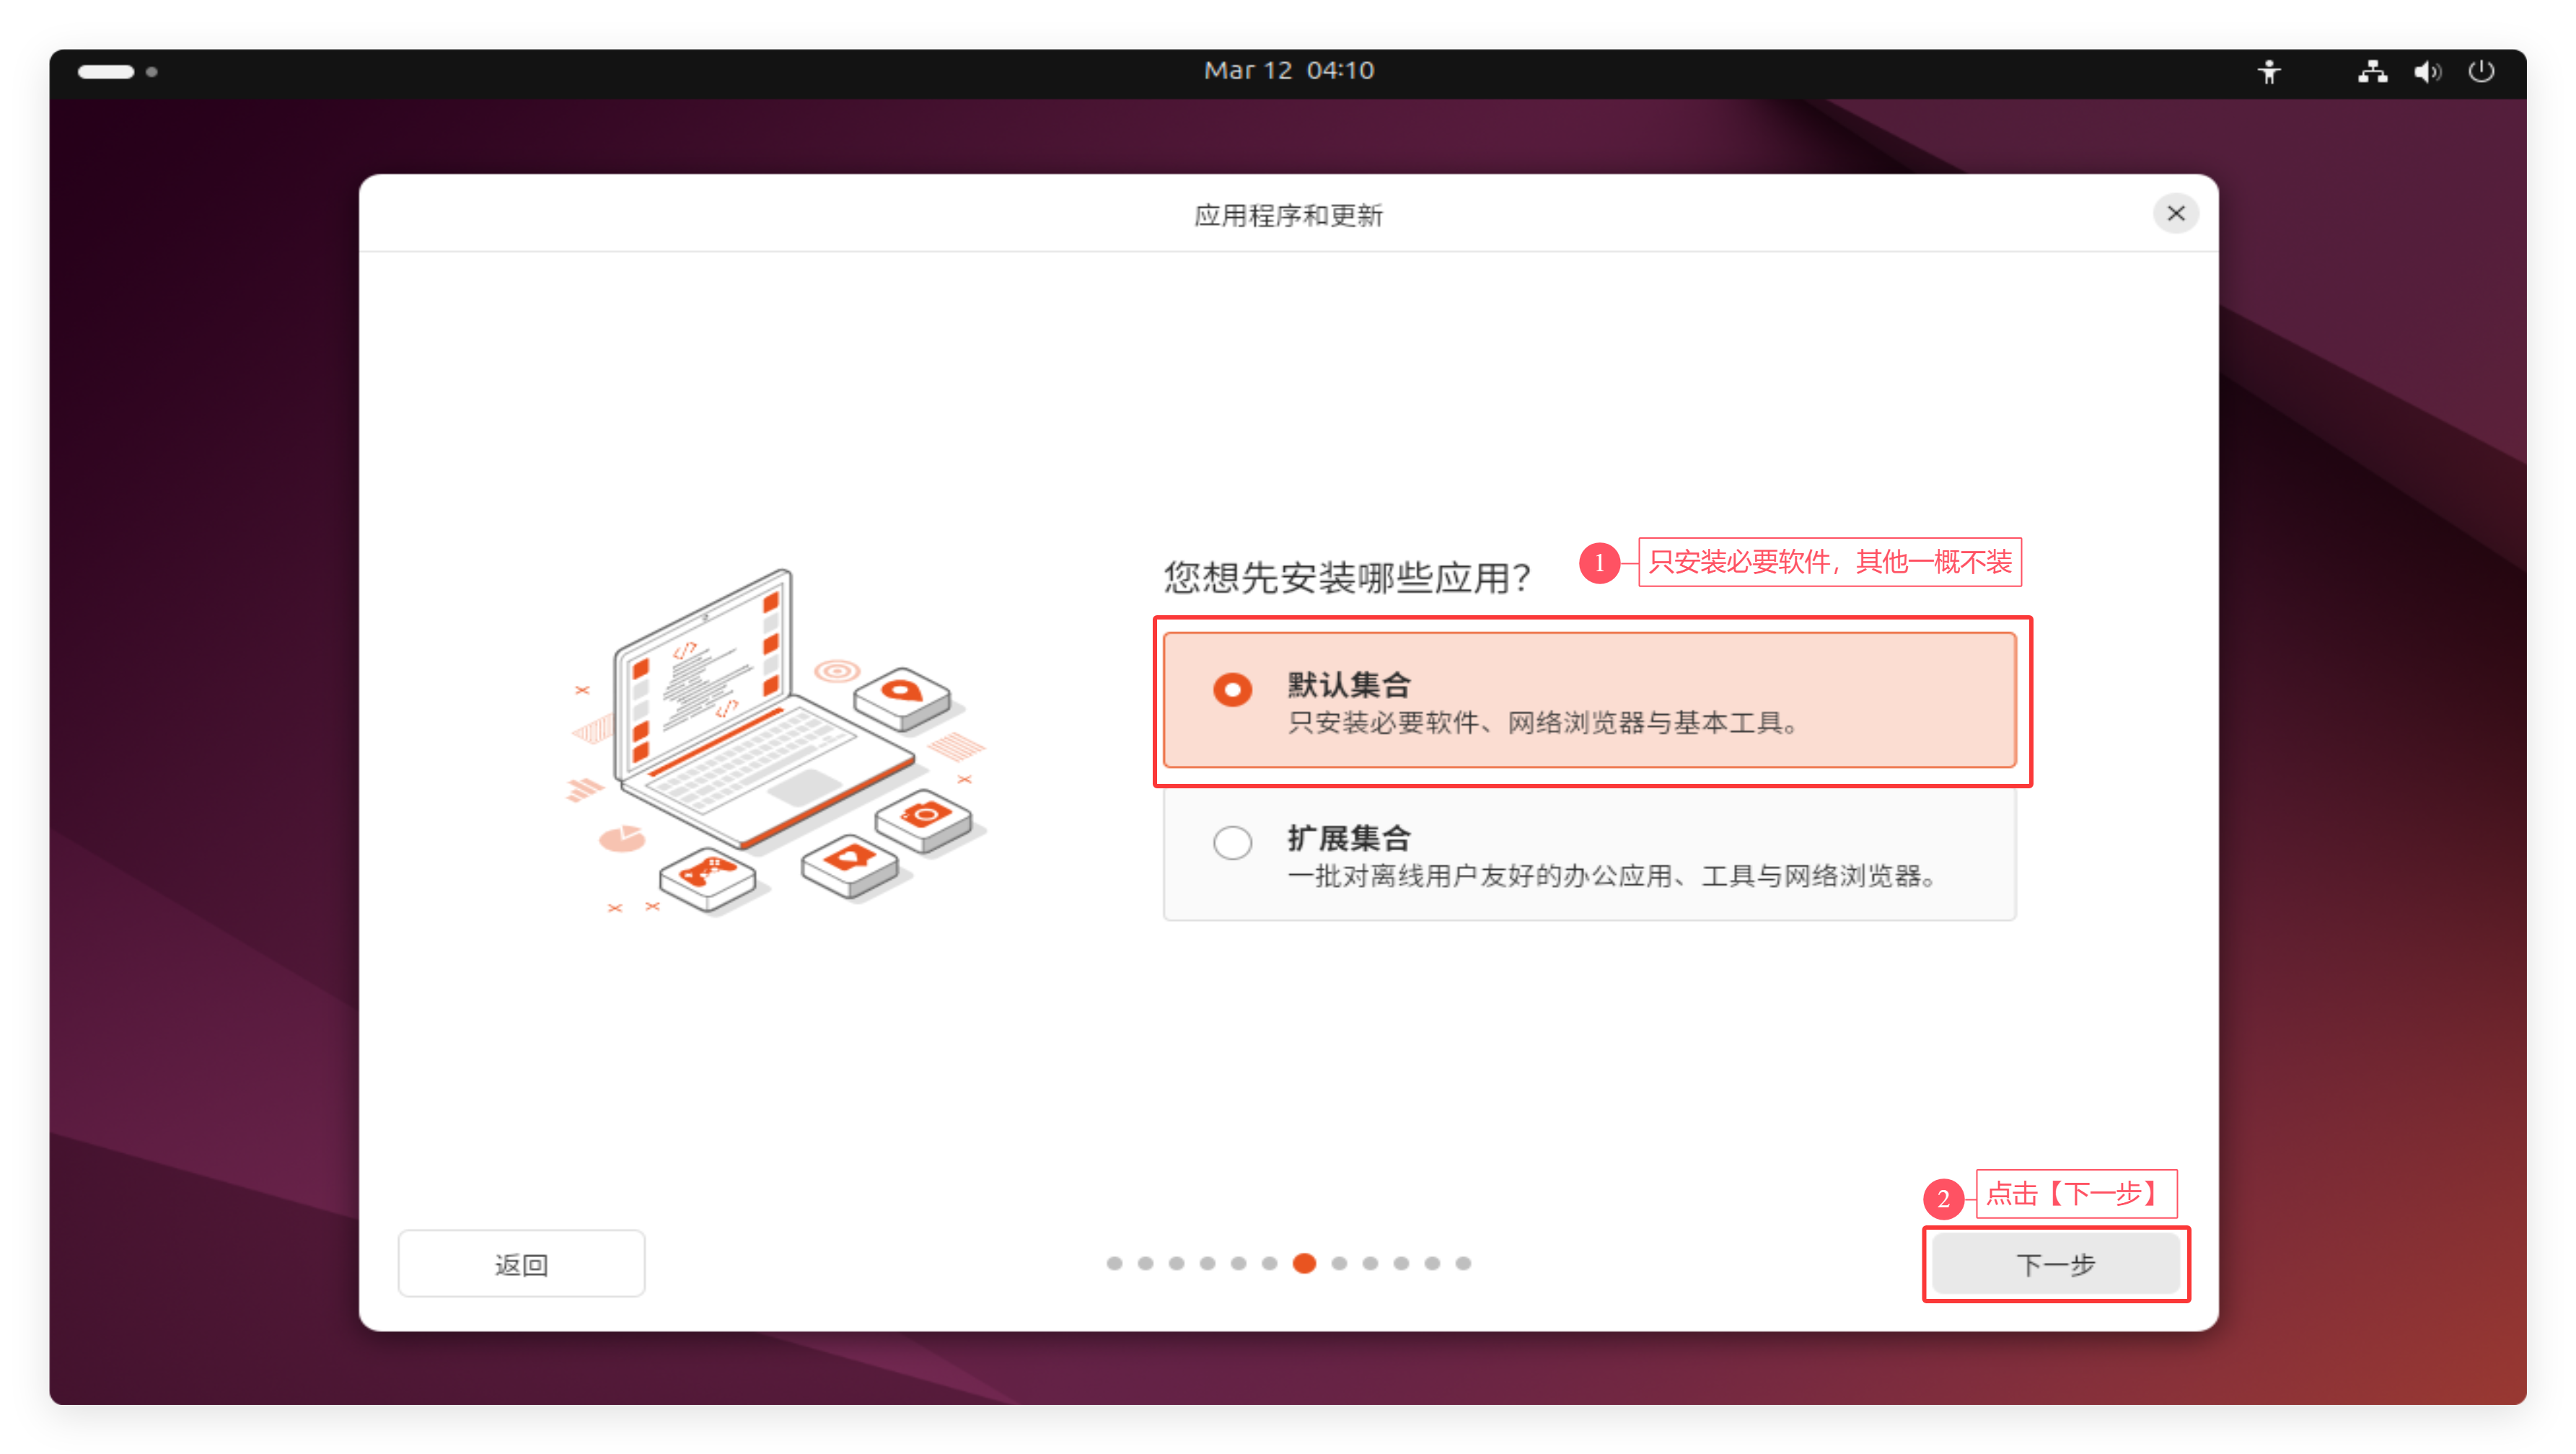Open the clock showing Mar 12 04:10
The image size is (2576, 1454).
1288,71
